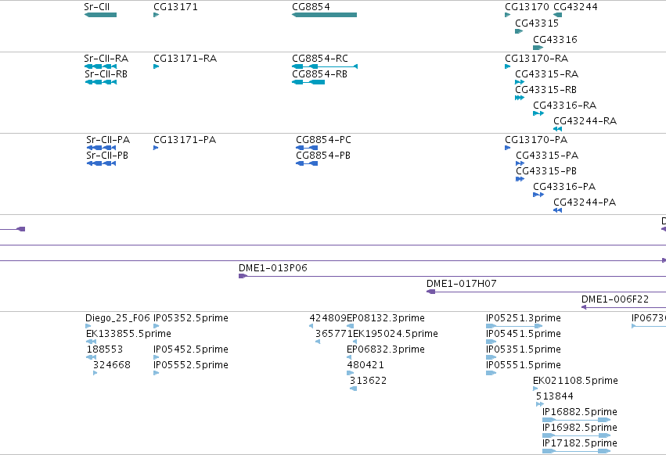Select the DME1-017H07 clone label
Image resolution: width=666 pixels, height=455 pixels.
462,284
